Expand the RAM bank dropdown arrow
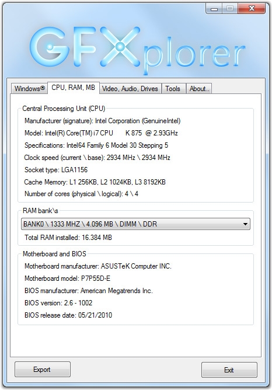 click(x=245, y=224)
